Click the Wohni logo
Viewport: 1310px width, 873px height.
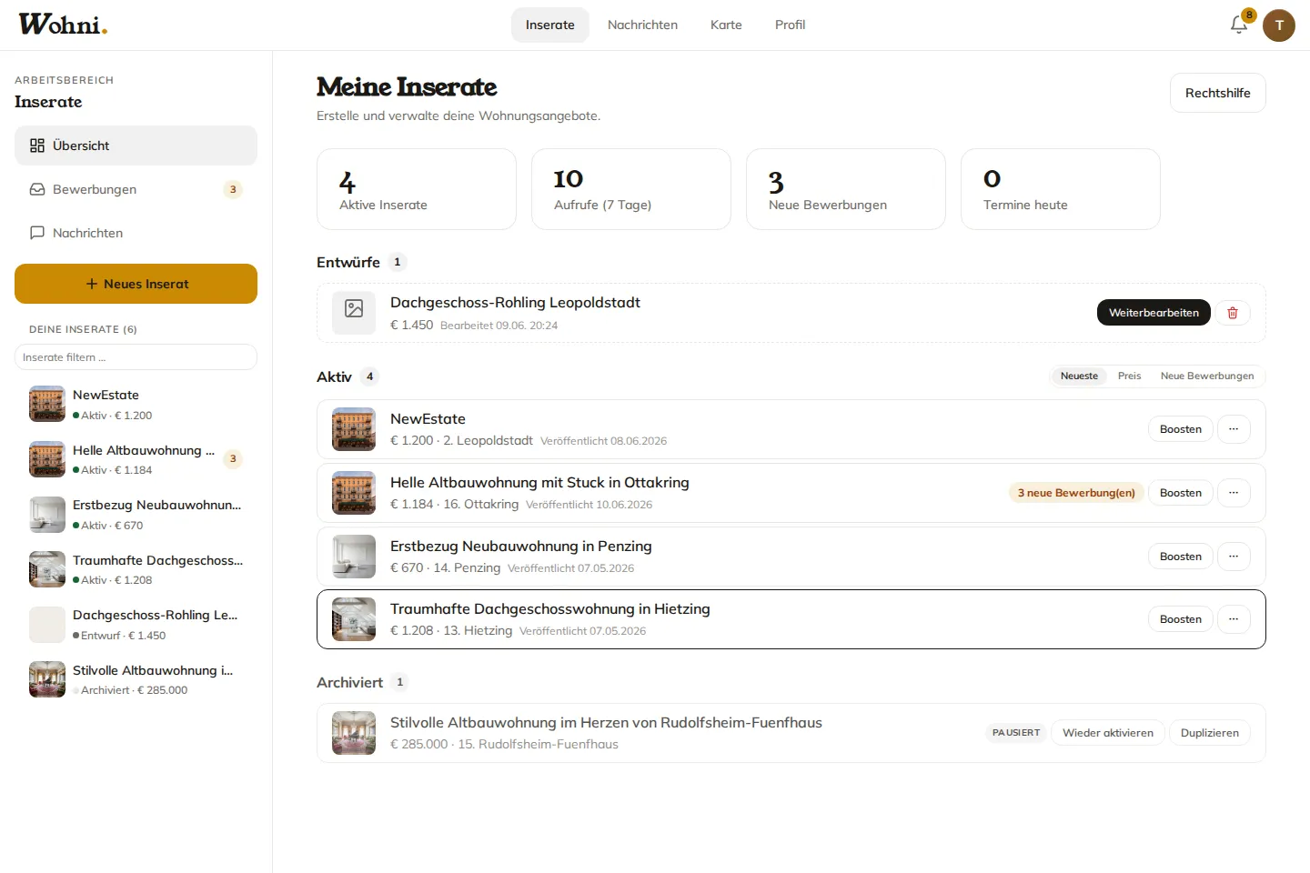tap(63, 25)
